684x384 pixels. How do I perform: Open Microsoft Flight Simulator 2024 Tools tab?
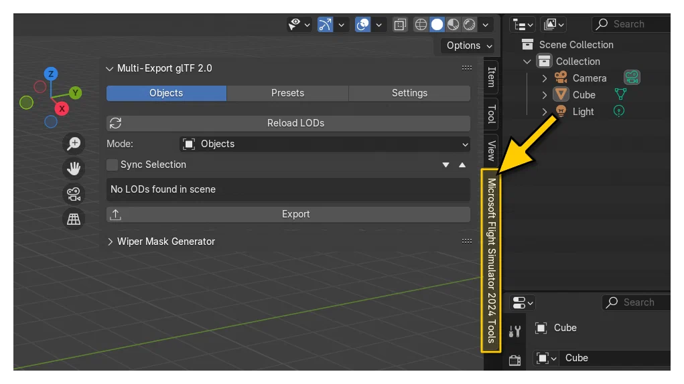[491, 260]
